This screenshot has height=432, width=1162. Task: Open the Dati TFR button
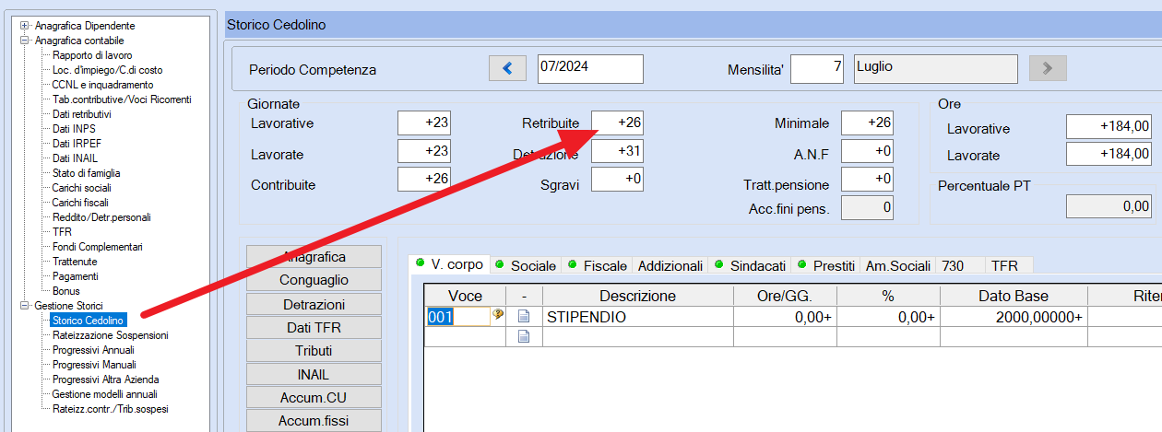coord(314,327)
